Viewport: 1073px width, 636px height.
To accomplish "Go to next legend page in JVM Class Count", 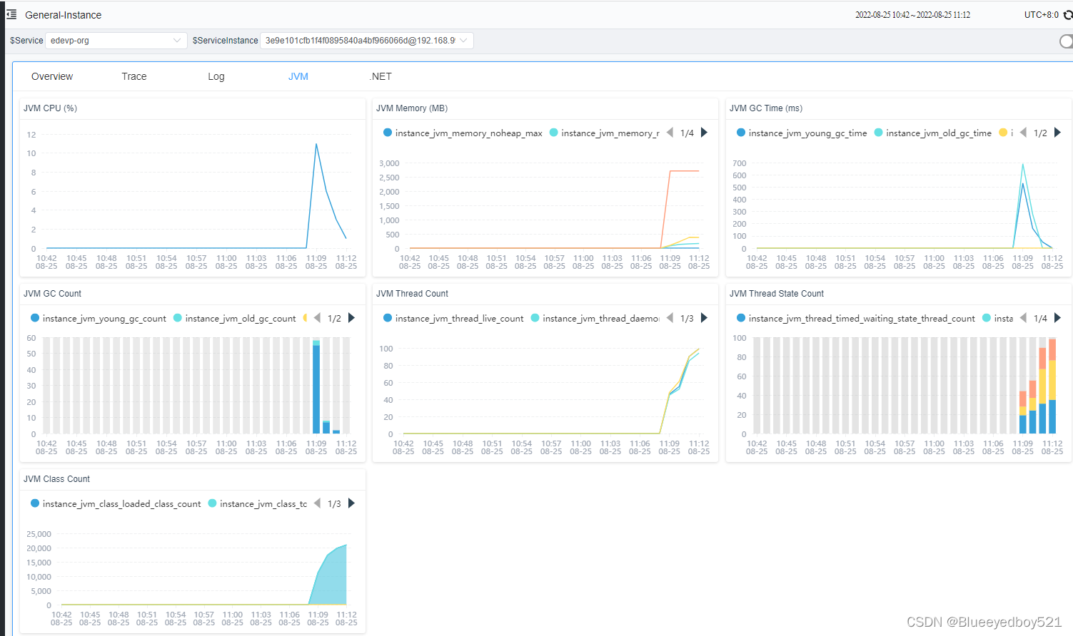I will point(351,503).
